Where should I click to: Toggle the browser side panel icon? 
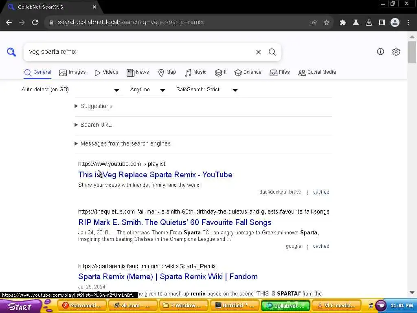click(x=382, y=23)
